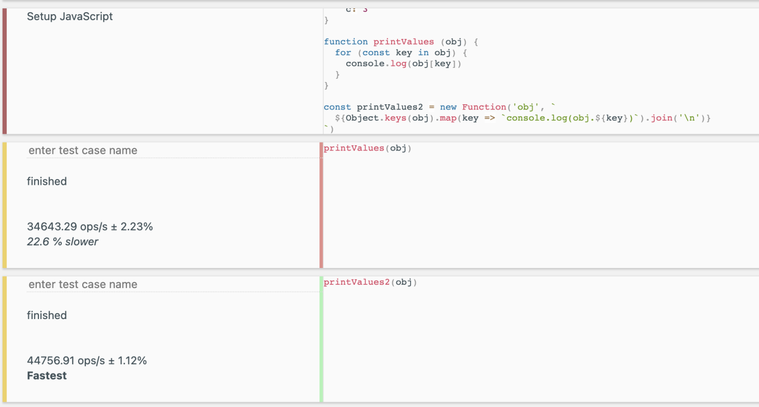Click the printValues2 test case name field
The image size is (759, 407).
point(172,284)
